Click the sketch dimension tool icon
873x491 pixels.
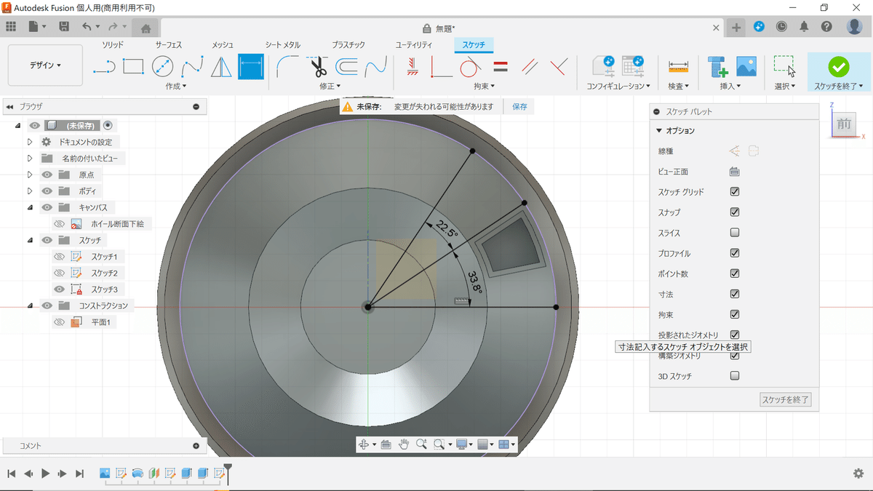click(251, 67)
